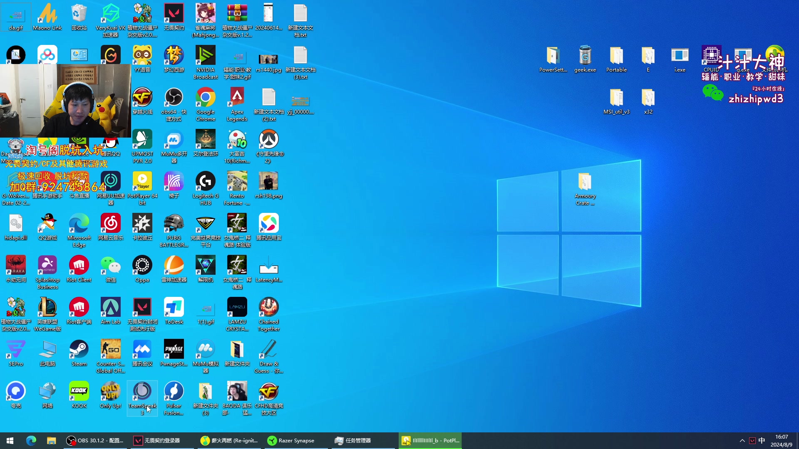The width and height of the screenshot is (799, 449).
Task: Open 此电脑 (This PC) icon
Action: (x=47, y=353)
